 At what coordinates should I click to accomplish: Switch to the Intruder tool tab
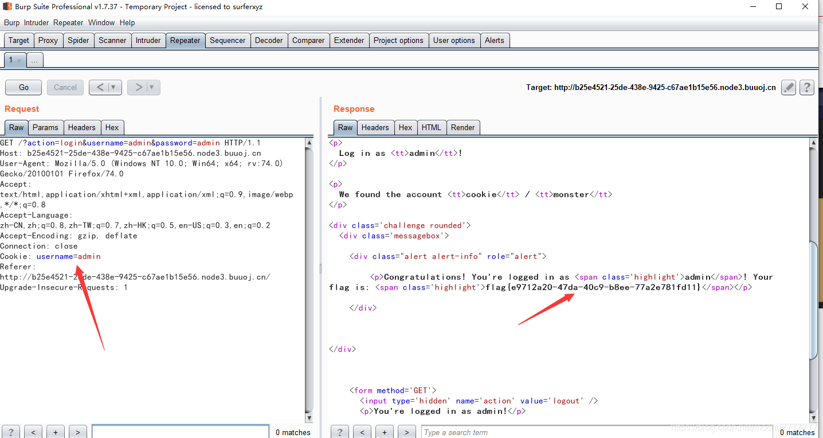click(148, 40)
